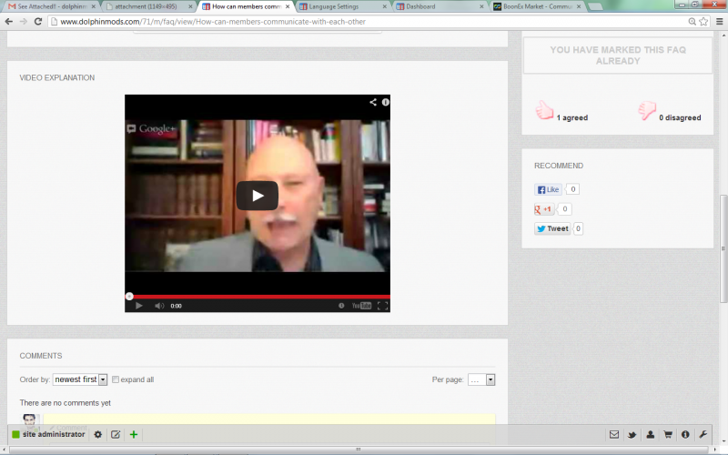Click the Twitter bird icon in bottom bar
This screenshot has height=455, width=728.
(632, 435)
